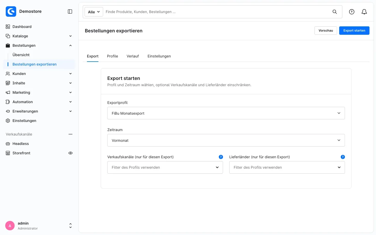Screen dimensions: 376x235
Task: Show help tooltip for Verkaufskanäle field
Action: point(221,157)
